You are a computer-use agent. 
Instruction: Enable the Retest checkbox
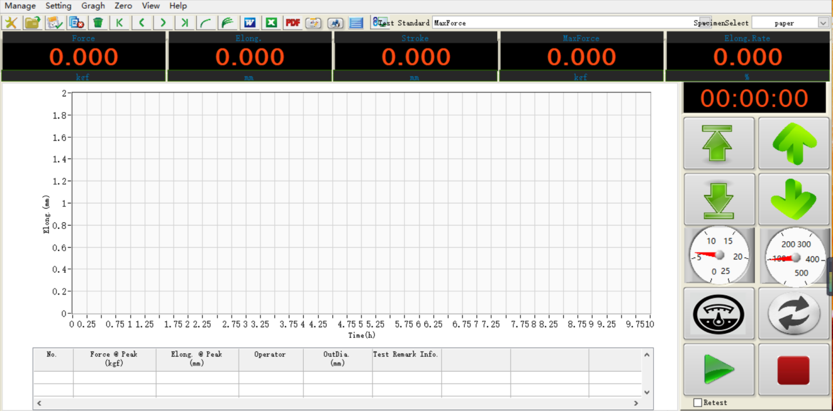697,403
